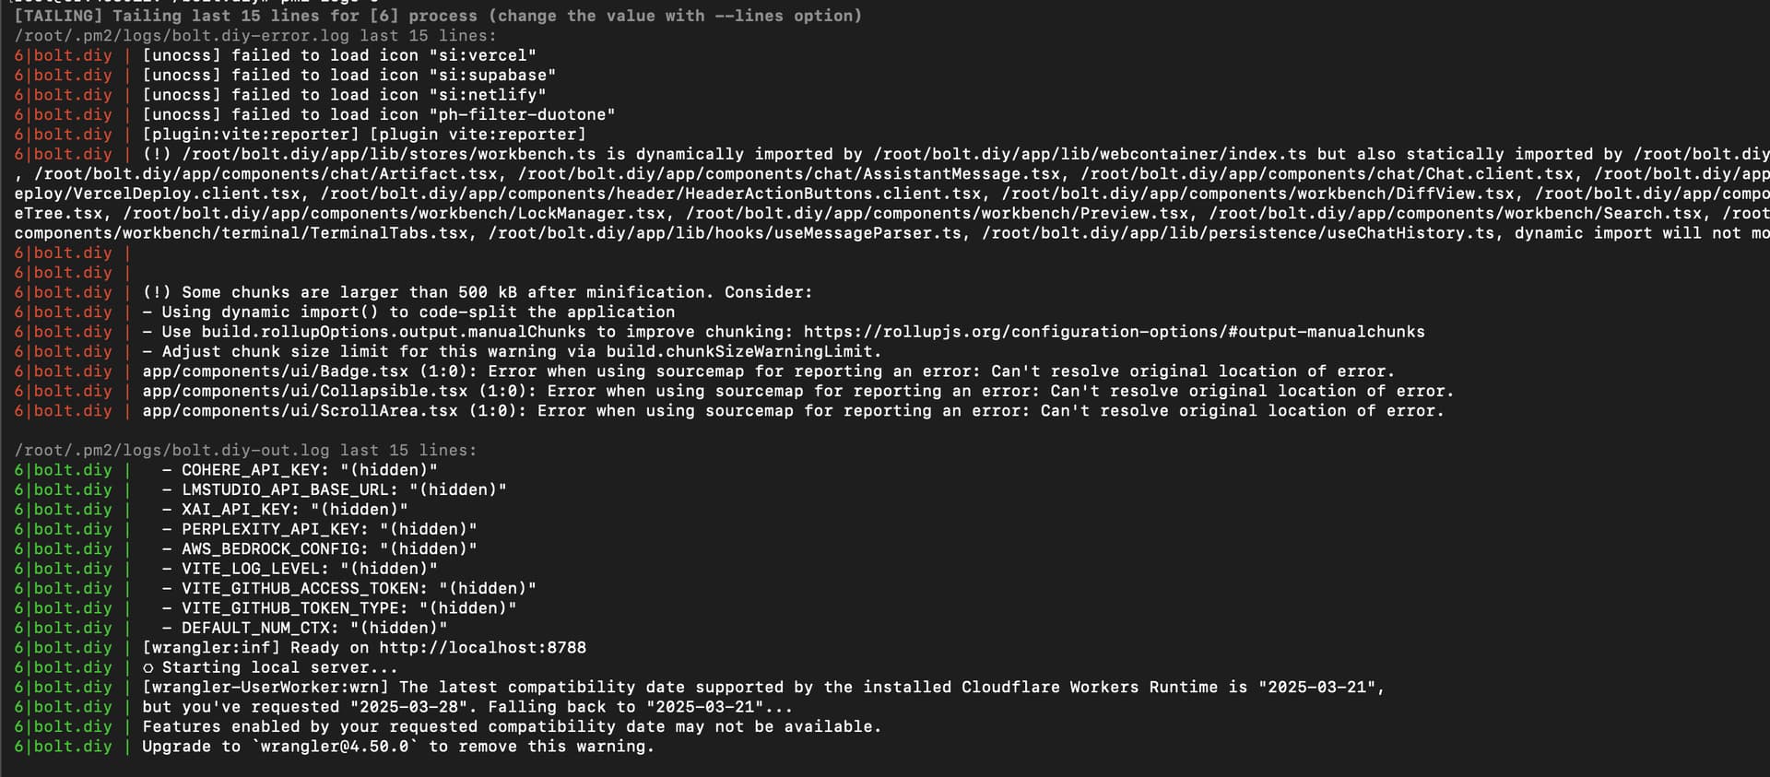
Task: Select the "si:supabase" icon name text
Action: (x=492, y=76)
